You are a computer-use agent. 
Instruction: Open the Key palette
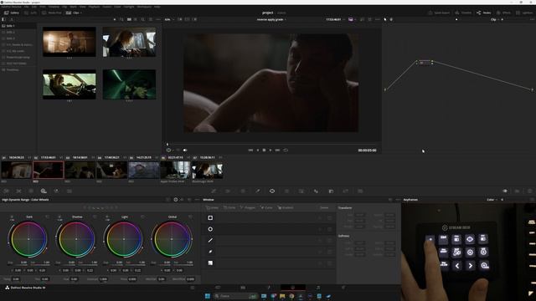pos(331,191)
